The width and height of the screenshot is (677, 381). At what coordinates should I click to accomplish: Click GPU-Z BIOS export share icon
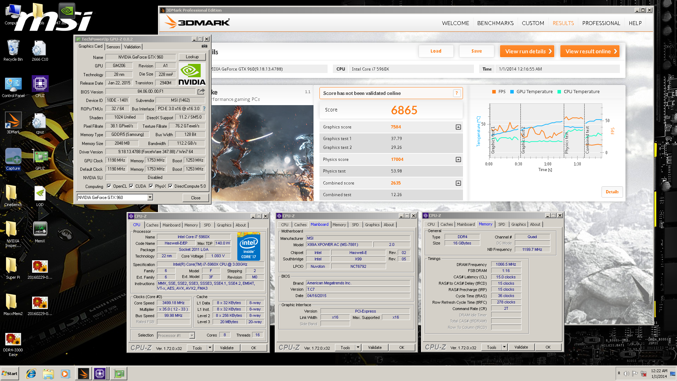pos(201,92)
